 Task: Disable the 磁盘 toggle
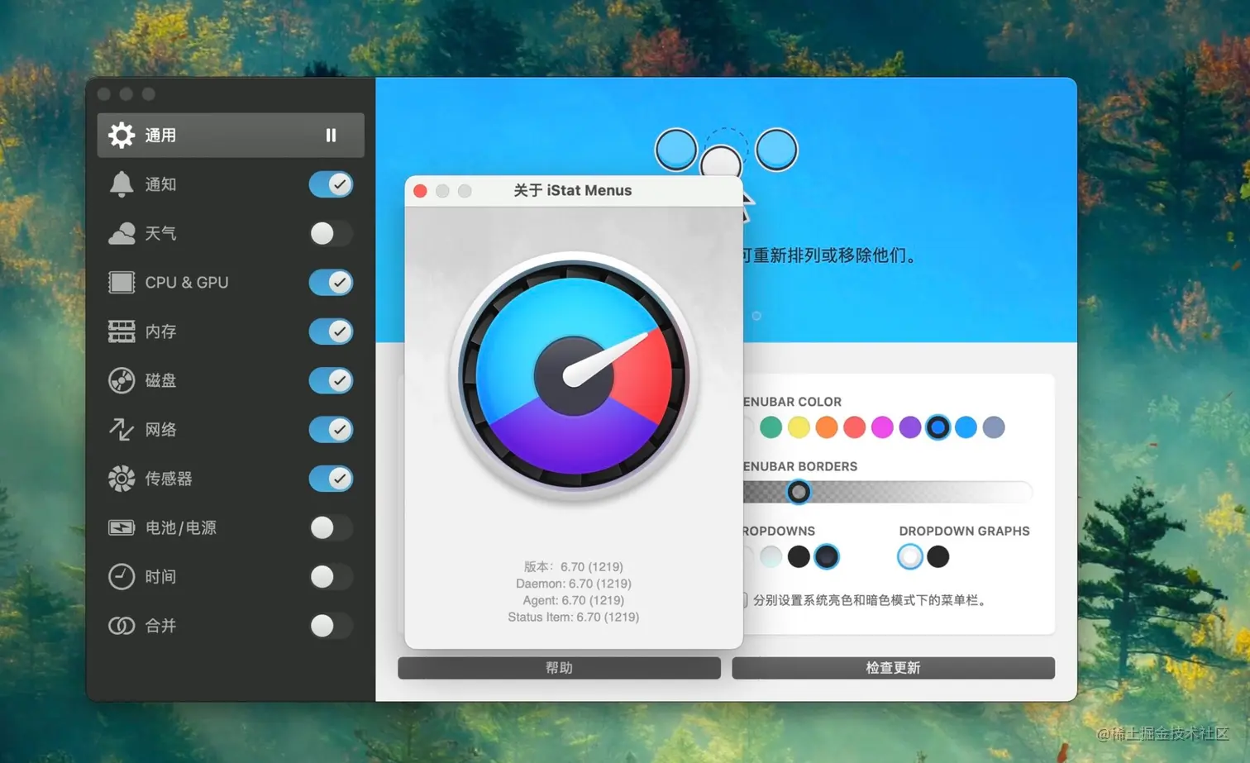(x=331, y=380)
